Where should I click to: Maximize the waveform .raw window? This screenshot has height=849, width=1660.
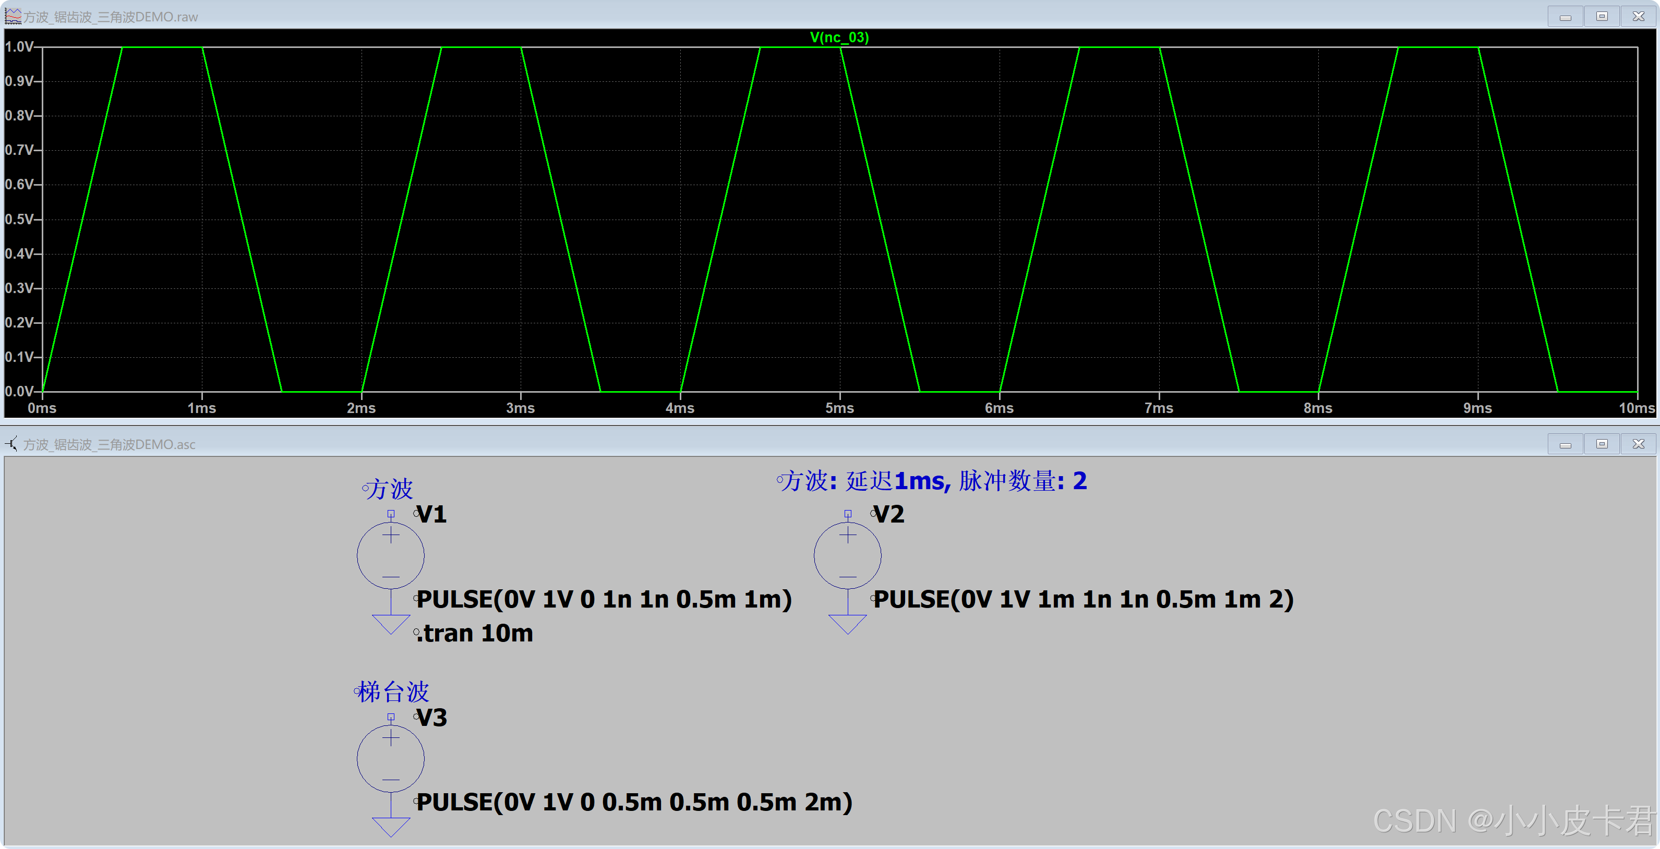coord(1602,16)
